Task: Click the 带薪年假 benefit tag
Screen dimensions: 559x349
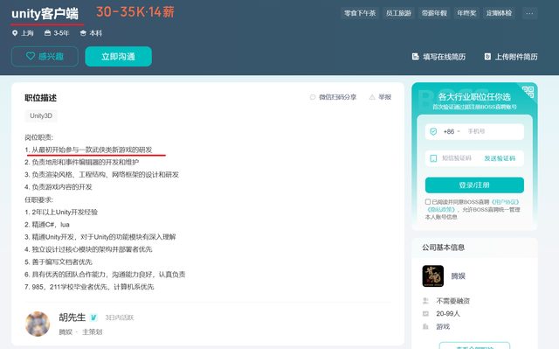Action: click(x=434, y=13)
